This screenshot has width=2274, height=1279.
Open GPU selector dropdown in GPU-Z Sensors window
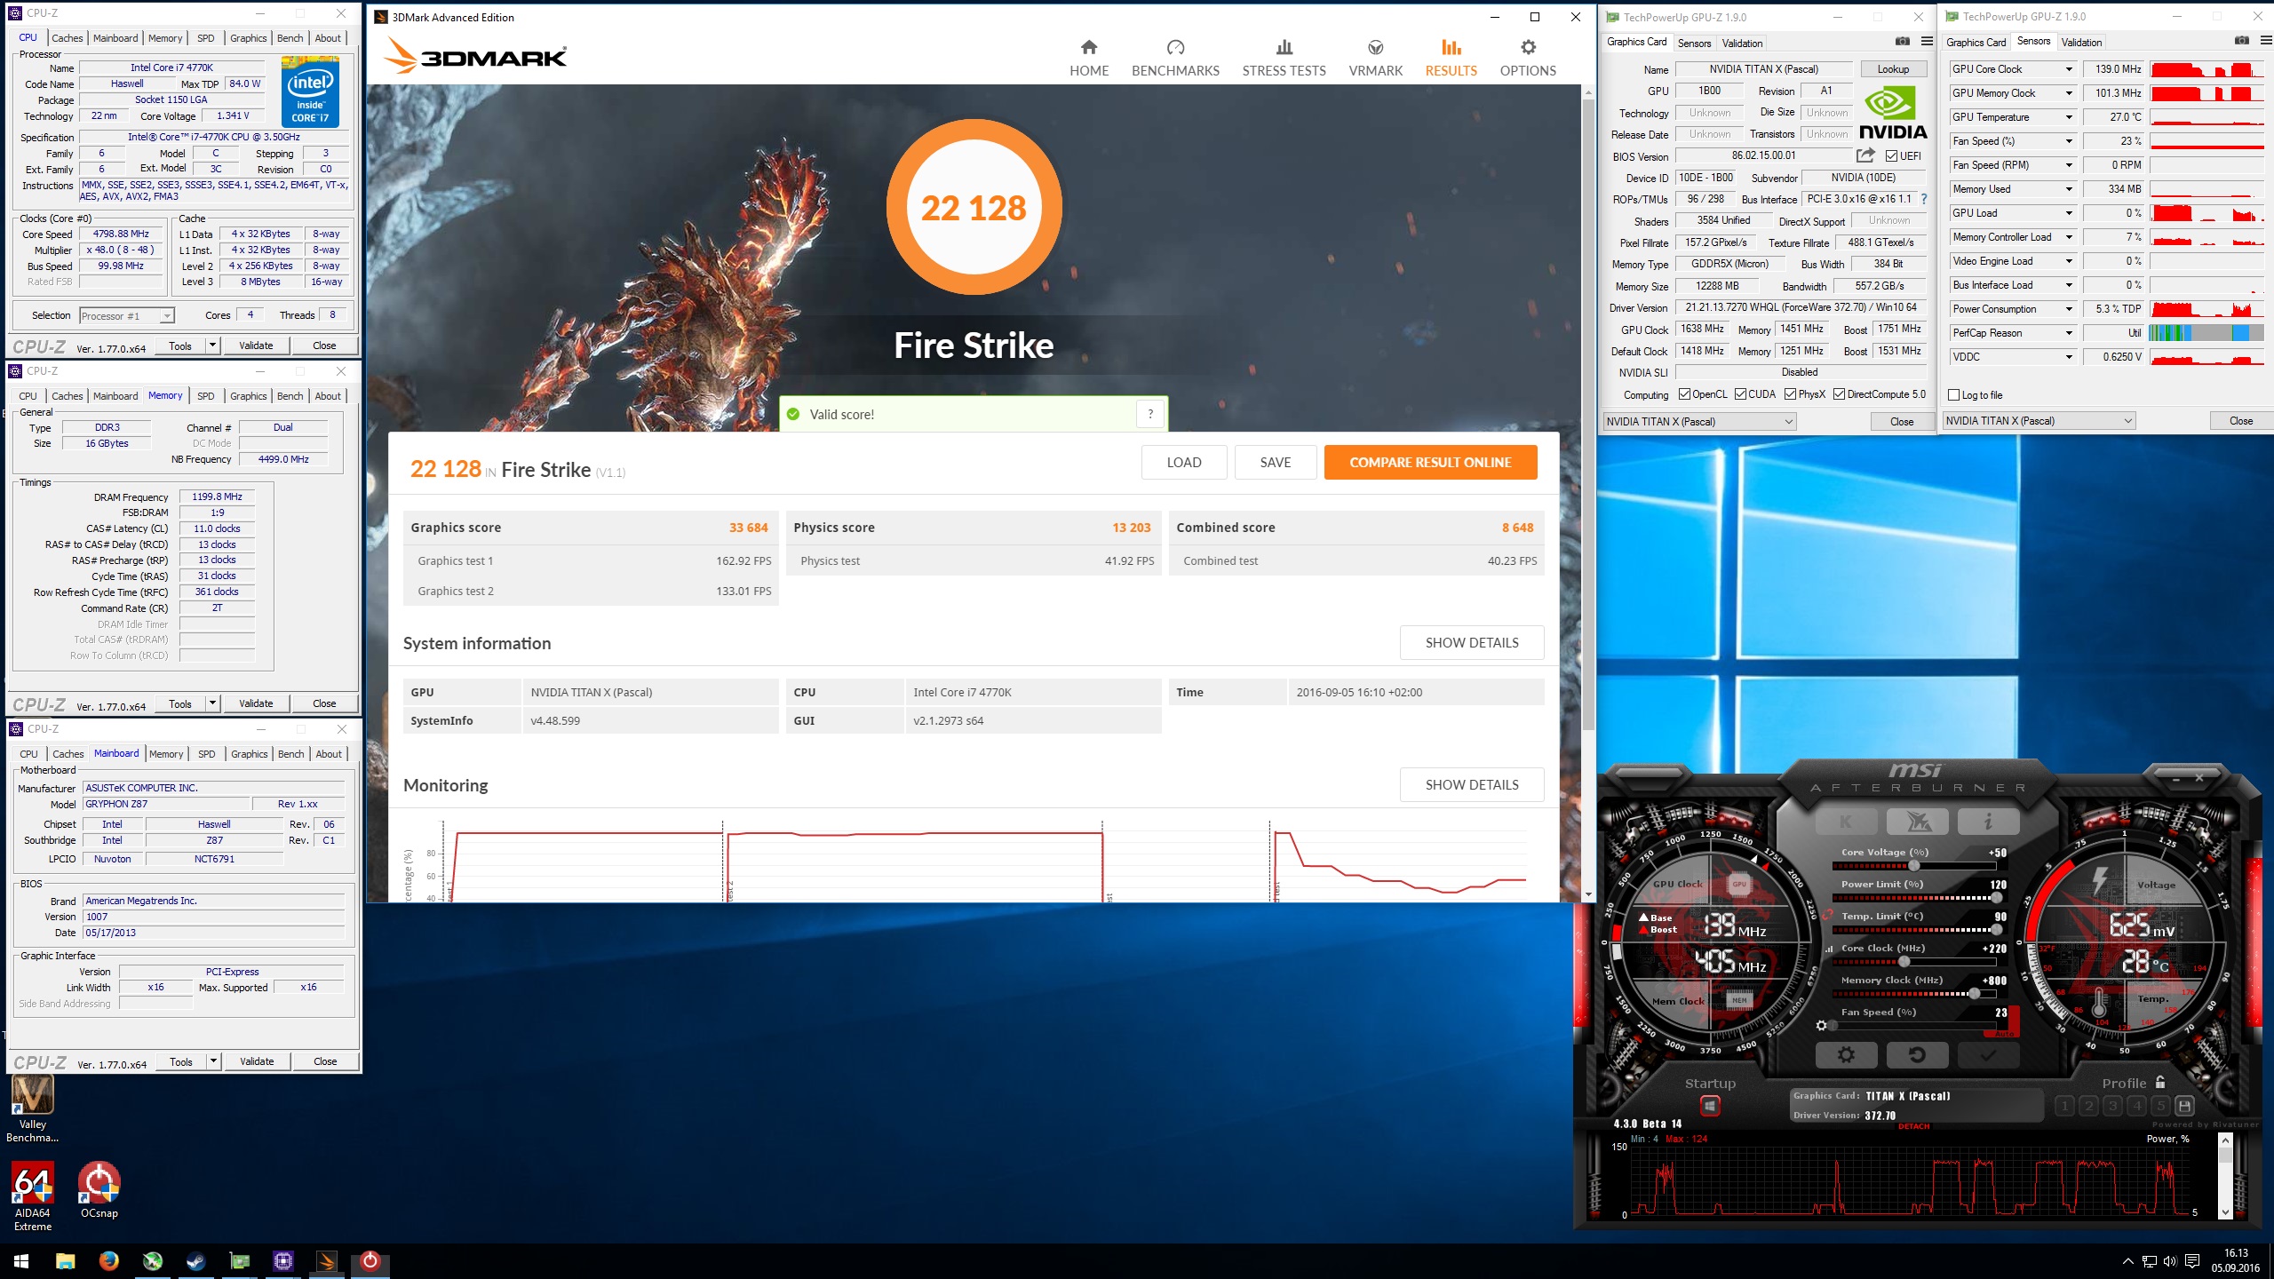pyautogui.click(x=2039, y=421)
